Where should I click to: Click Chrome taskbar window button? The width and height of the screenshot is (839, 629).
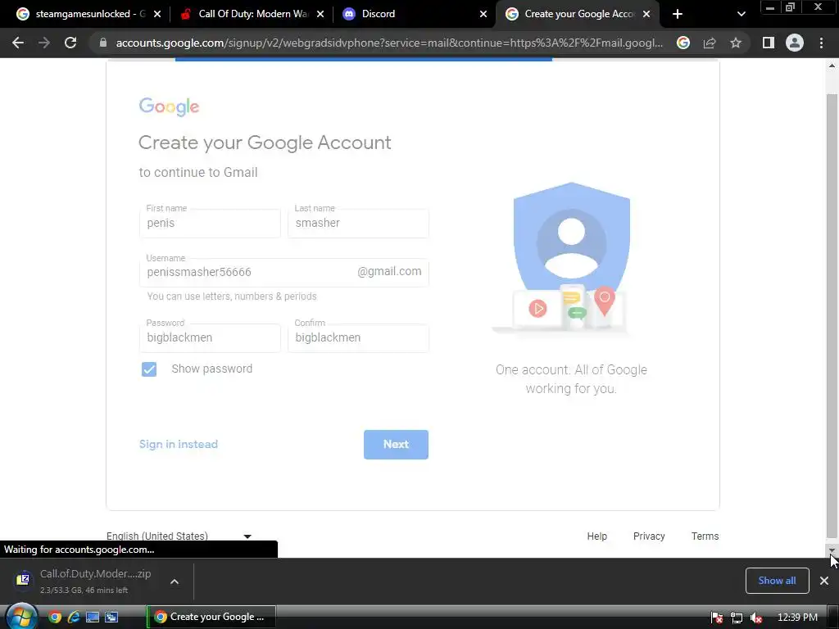[x=212, y=618]
